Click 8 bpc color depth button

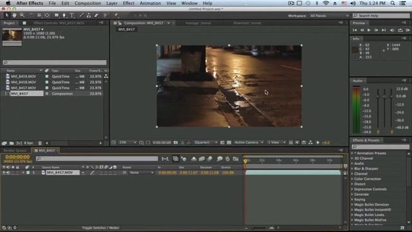pos(28,143)
